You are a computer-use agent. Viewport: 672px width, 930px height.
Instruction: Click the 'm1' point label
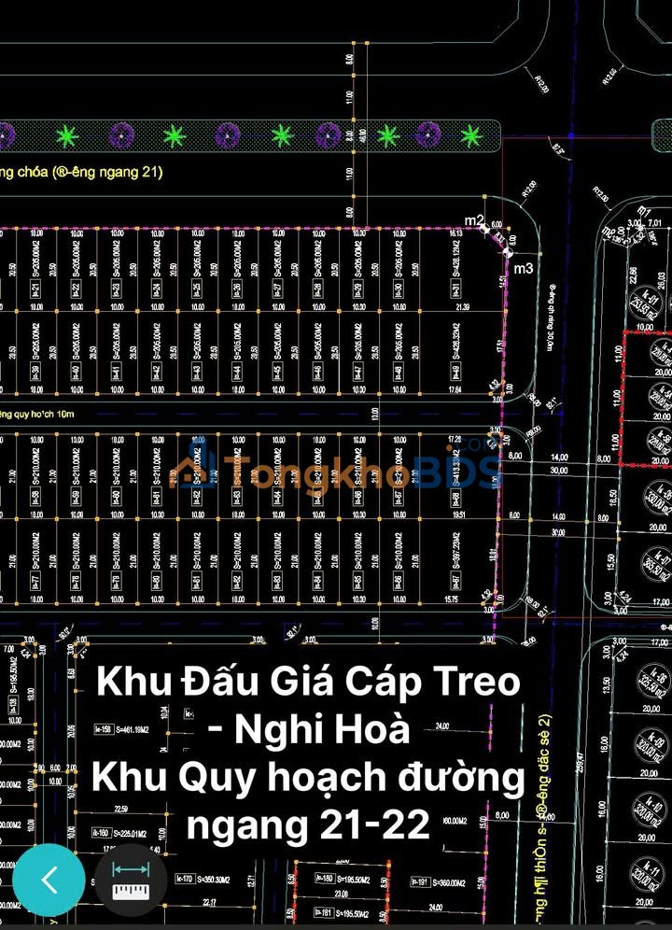644,210
